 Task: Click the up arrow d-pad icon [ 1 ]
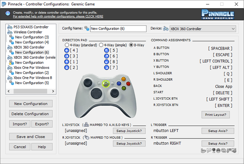tap(67, 62)
